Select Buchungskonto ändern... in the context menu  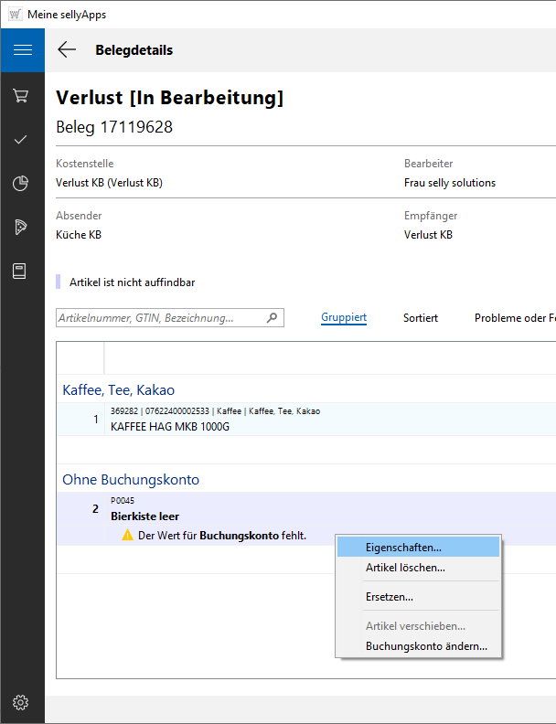pos(426,646)
